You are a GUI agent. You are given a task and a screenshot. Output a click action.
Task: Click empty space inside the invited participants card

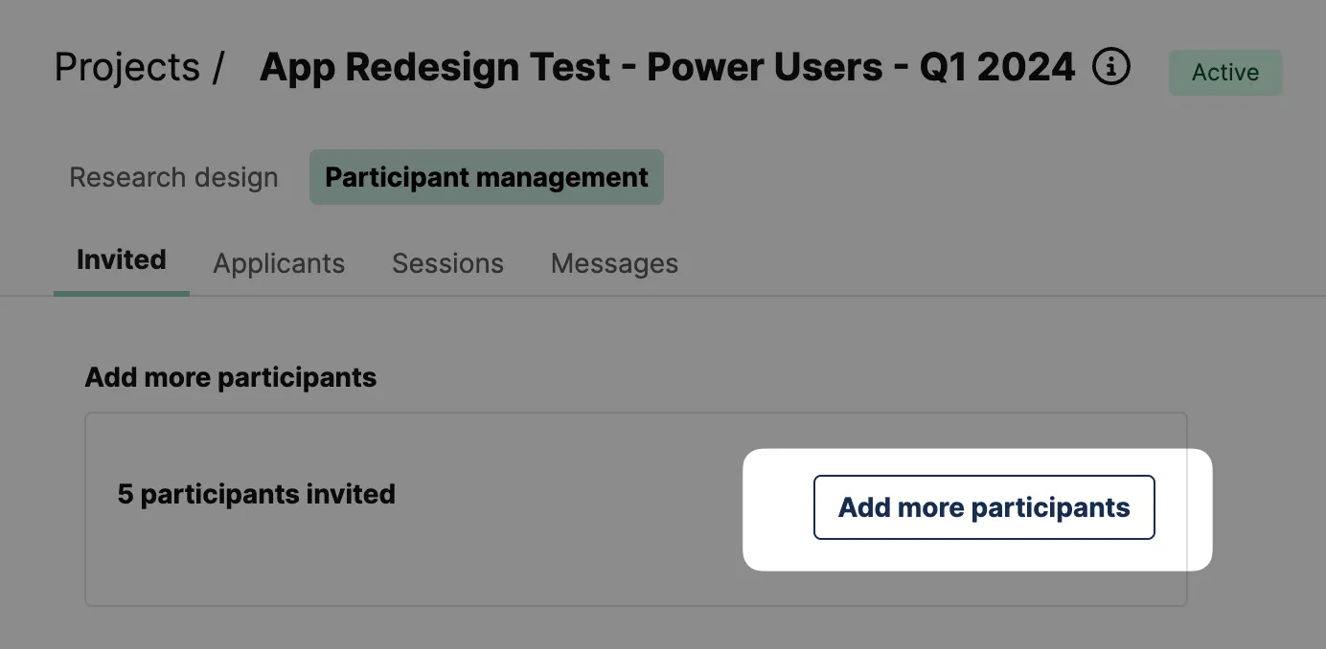point(431,565)
